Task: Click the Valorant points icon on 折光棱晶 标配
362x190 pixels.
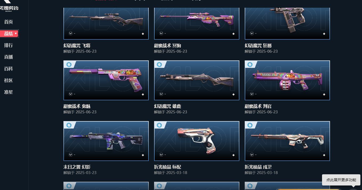Action: tap(161, 155)
